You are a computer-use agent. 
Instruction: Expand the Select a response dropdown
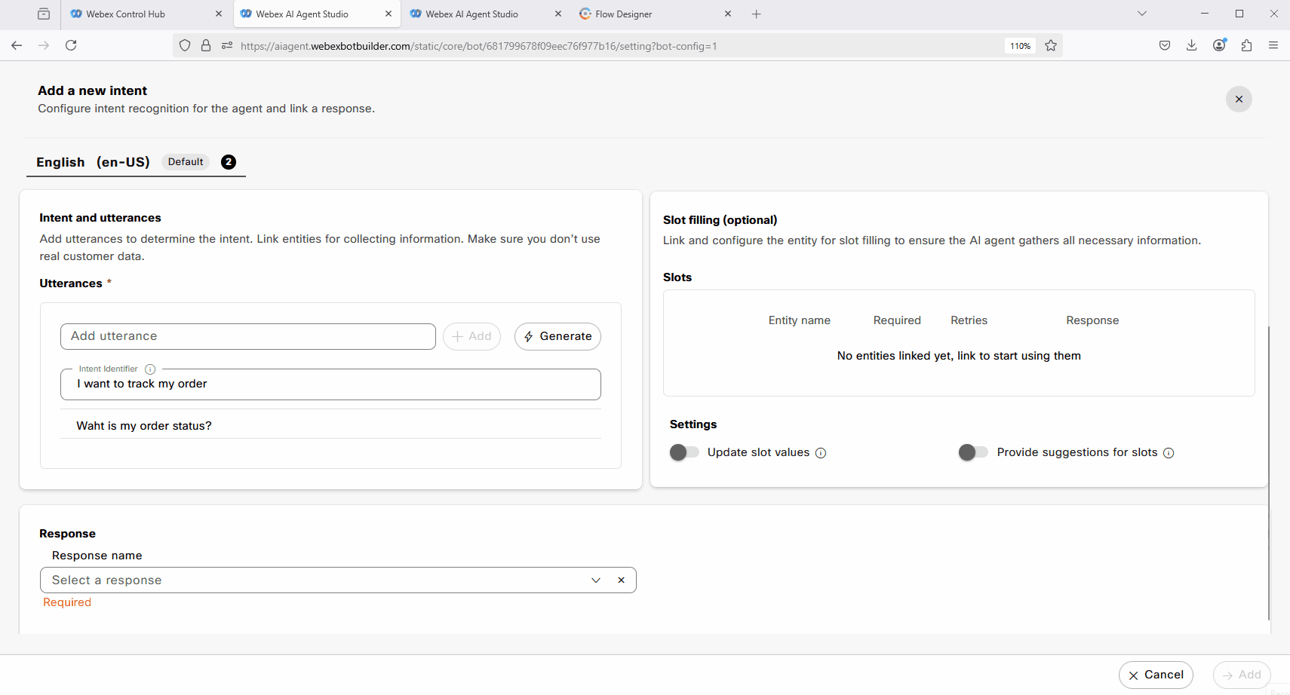595,580
